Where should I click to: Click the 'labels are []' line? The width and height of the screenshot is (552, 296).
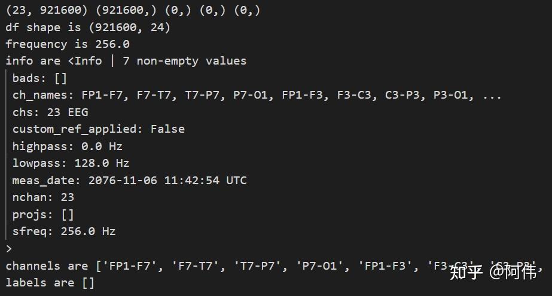[x=50, y=283]
